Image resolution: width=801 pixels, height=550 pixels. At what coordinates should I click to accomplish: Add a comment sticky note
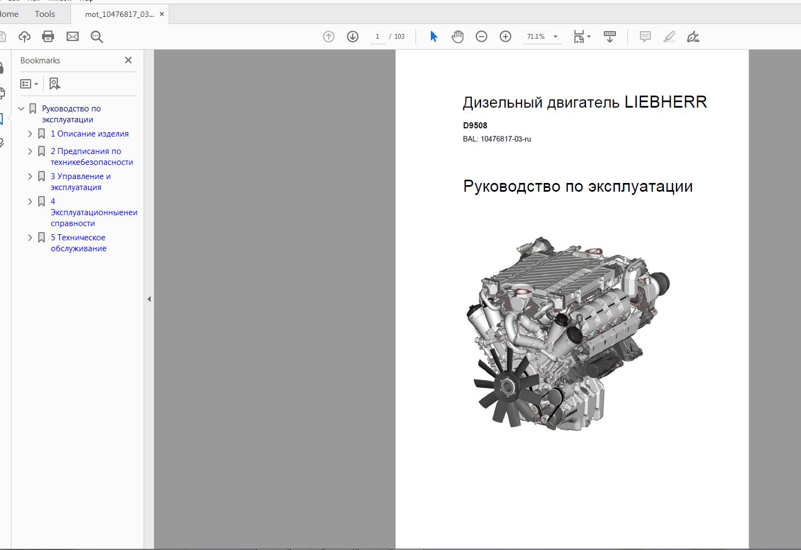[645, 37]
